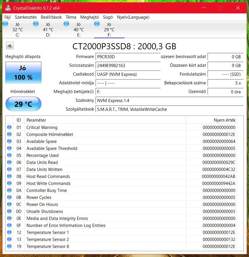Screen dimensions: 249x257
Task: Click status orb for Error Information Log Entries
Action: point(9,225)
